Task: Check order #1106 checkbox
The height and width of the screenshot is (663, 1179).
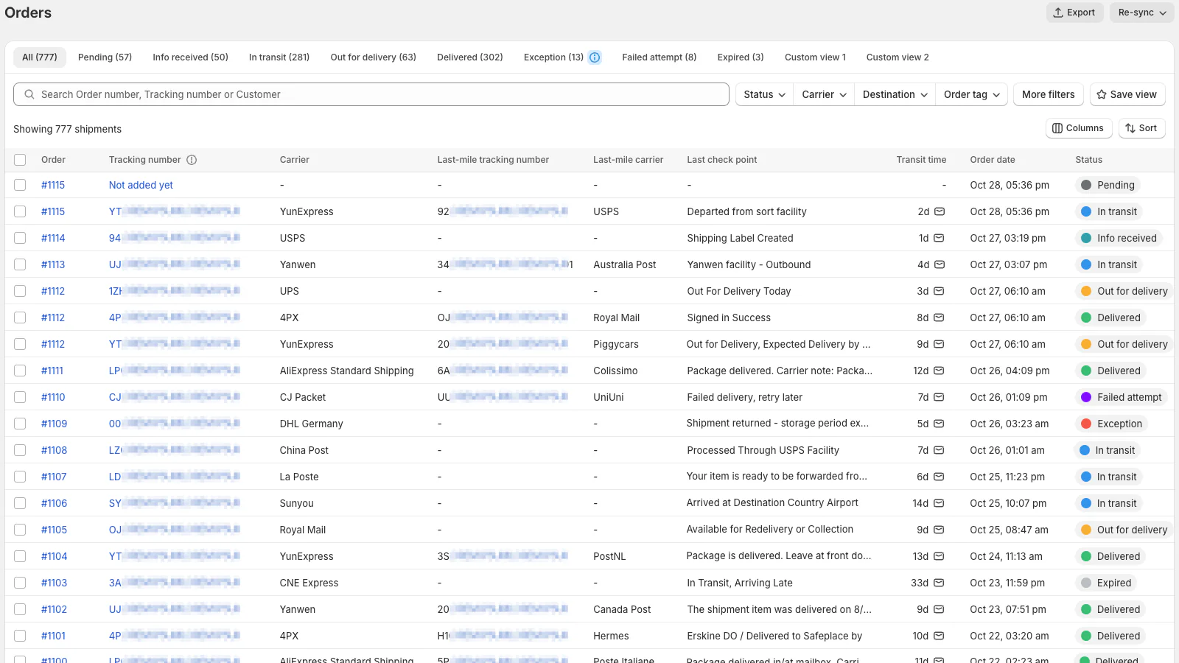Action: [x=20, y=503]
